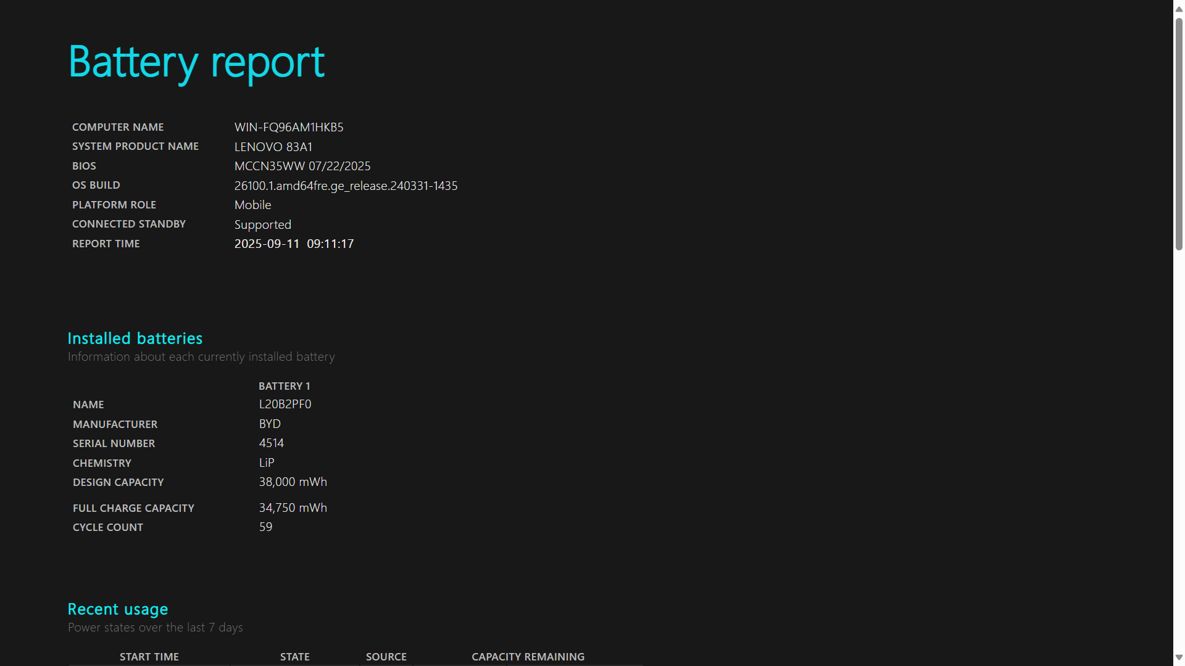The image size is (1185, 666).
Task: Click the Recent usage heading
Action: (118, 609)
